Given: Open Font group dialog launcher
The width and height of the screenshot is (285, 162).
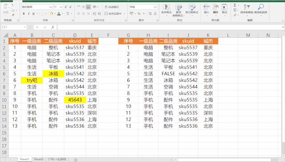Looking at the screenshot, I should 73,20.
